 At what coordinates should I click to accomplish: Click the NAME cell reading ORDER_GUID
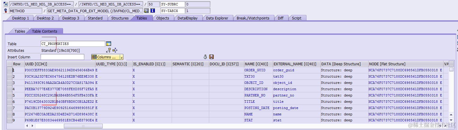[x=258, y=70]
